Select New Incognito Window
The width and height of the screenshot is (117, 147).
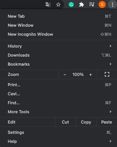tap(58, 34)
